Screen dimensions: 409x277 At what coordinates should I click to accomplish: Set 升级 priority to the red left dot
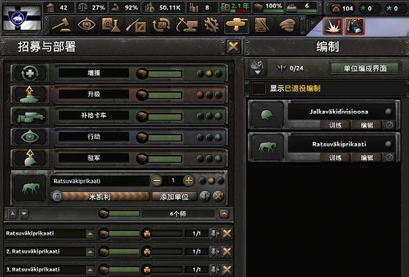200,95
